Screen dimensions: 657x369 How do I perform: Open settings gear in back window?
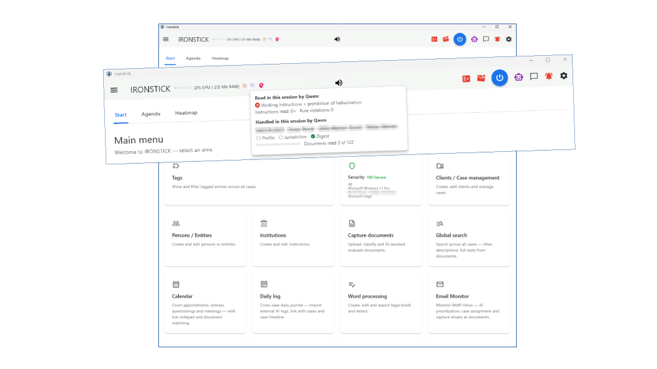pyautogui.click(x=509, y=39)
